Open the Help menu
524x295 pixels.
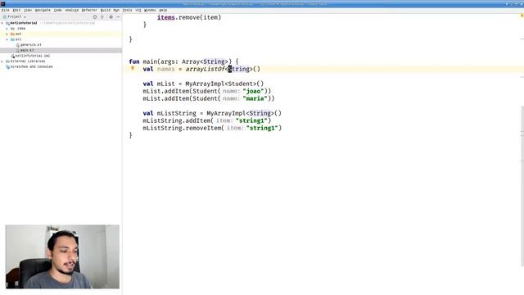(163, 11)
